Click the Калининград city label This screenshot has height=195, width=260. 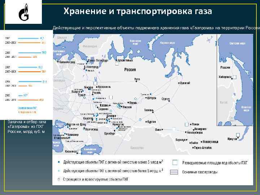[x=67, y=62]
